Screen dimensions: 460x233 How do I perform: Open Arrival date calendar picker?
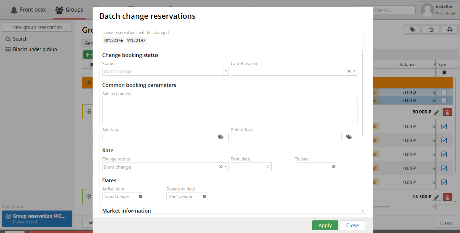pyautogui.click(x=140, y=197)
